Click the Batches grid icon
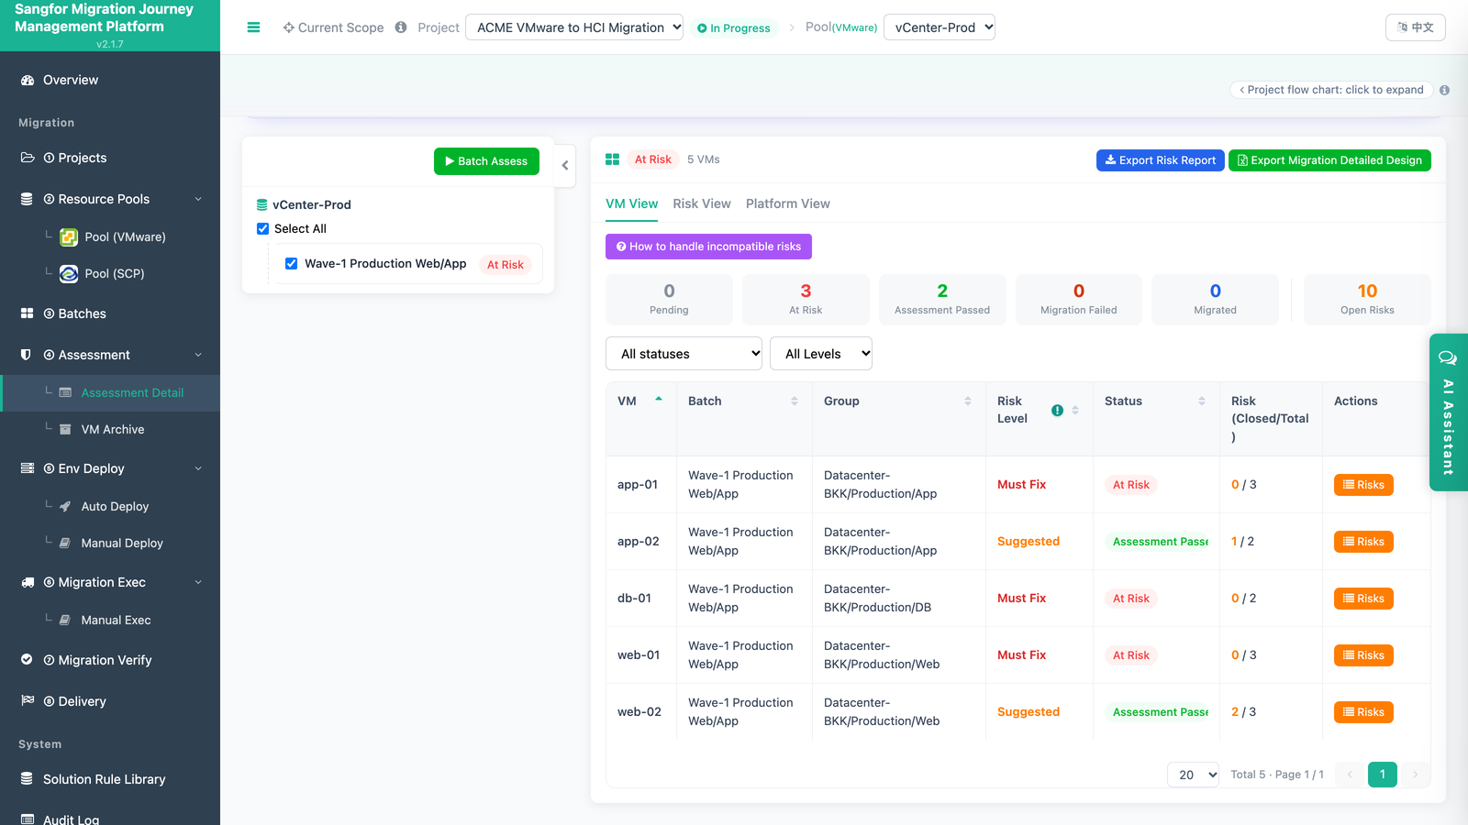The width and height of the screenshot is (1468, 825). (x=27, y=313)
